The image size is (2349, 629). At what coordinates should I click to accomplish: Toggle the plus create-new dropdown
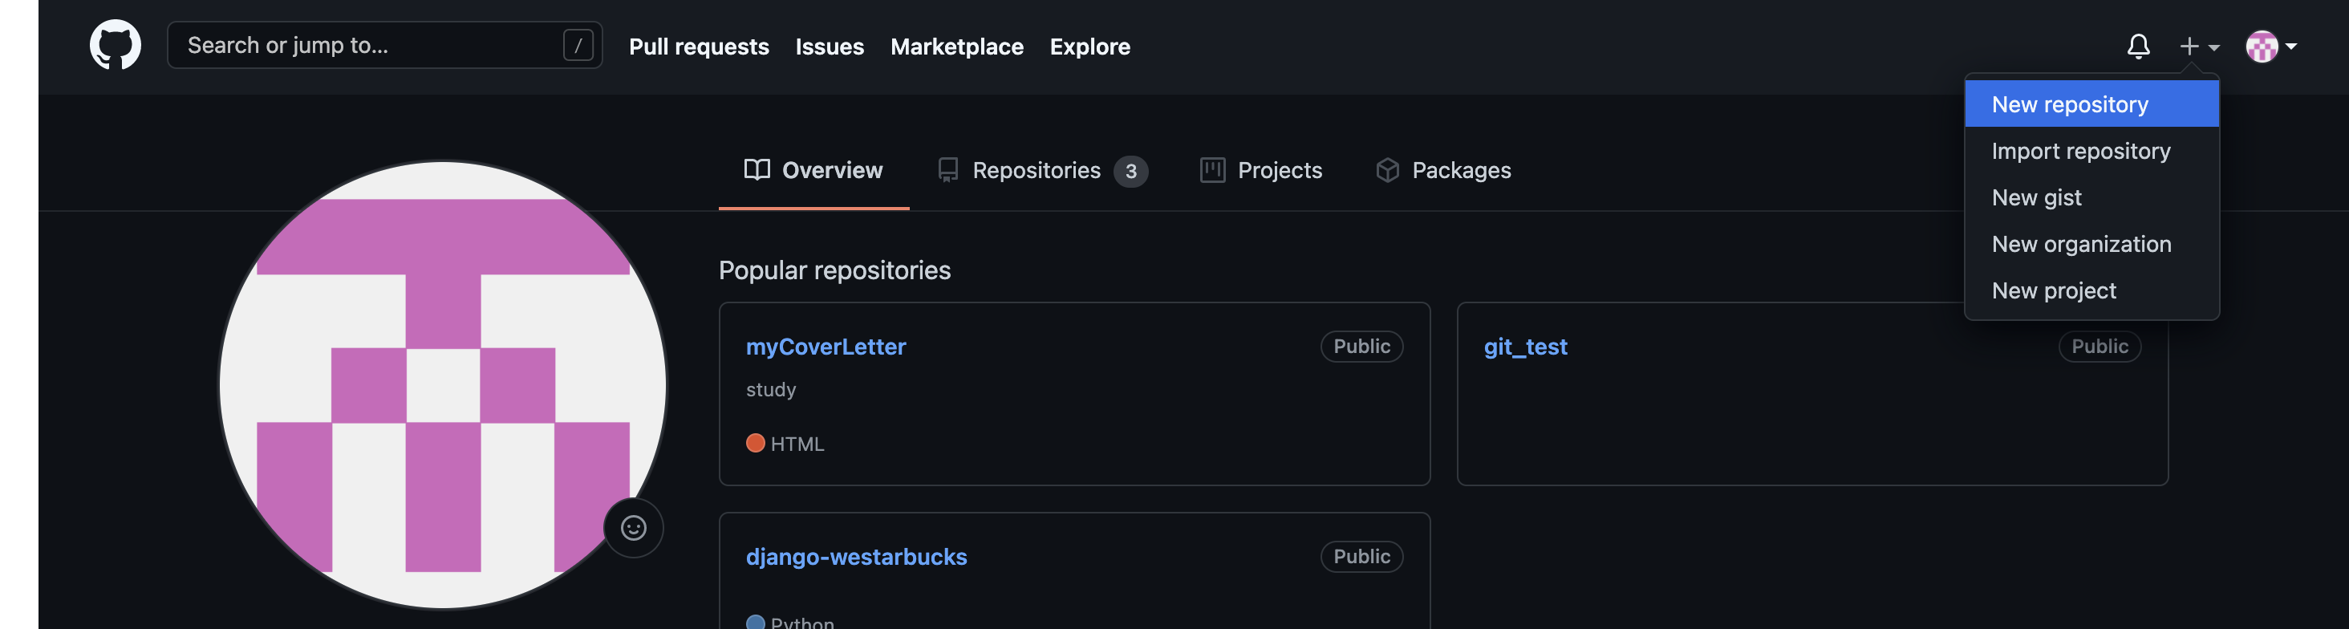coord(2198,46)
